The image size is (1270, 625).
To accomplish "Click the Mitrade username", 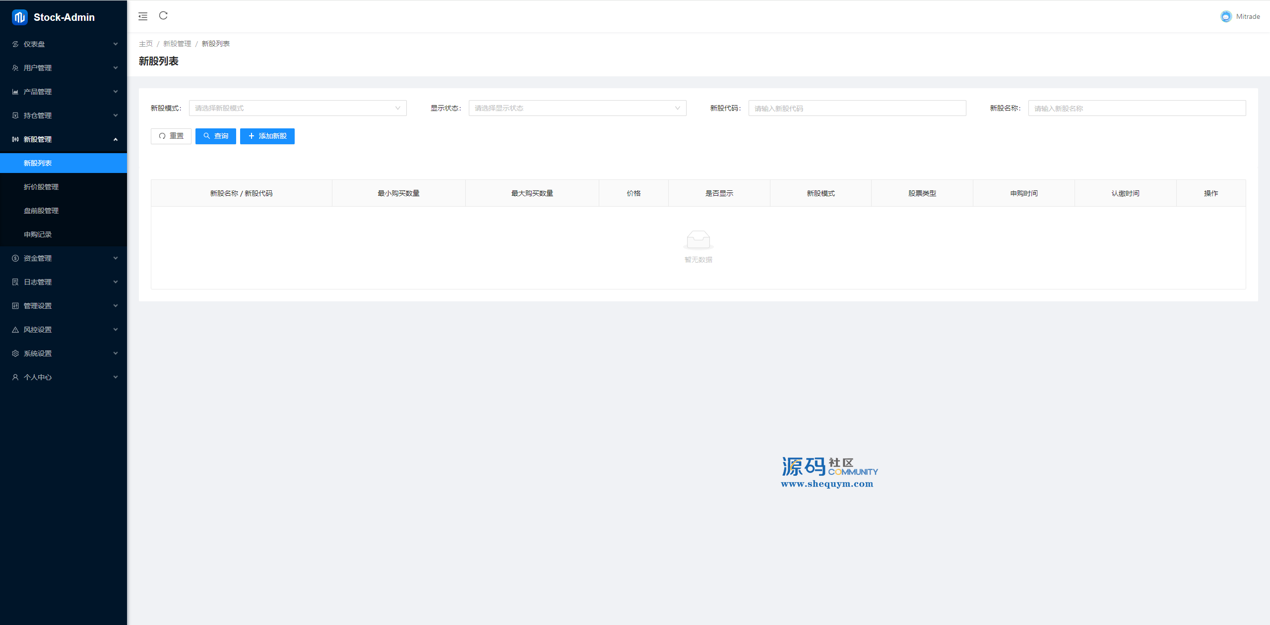I will coord(1248,16).
